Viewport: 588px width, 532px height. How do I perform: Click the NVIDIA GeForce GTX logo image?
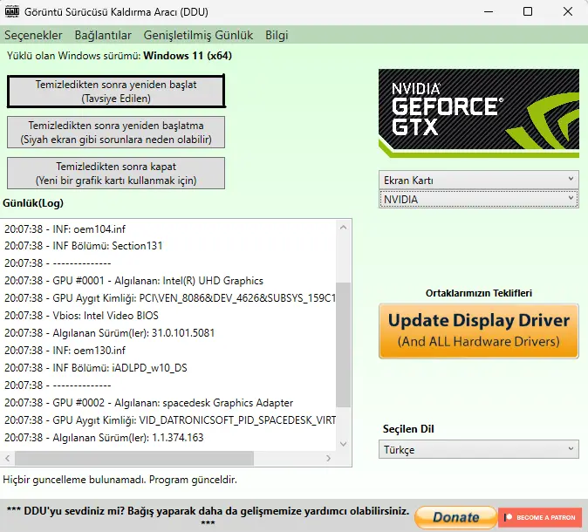point(479,113)
